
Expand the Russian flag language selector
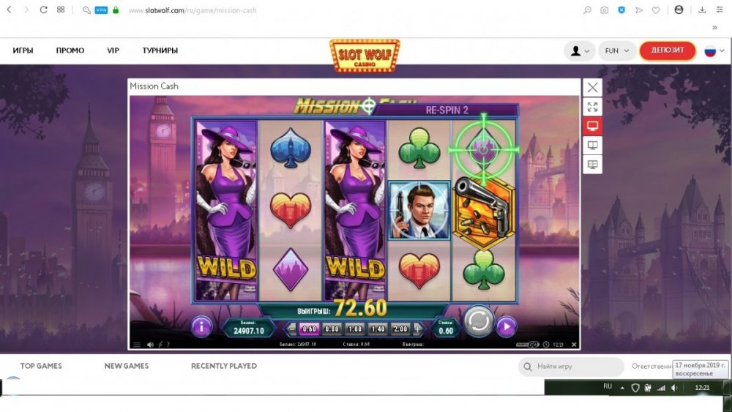click(x=714, y=50)
